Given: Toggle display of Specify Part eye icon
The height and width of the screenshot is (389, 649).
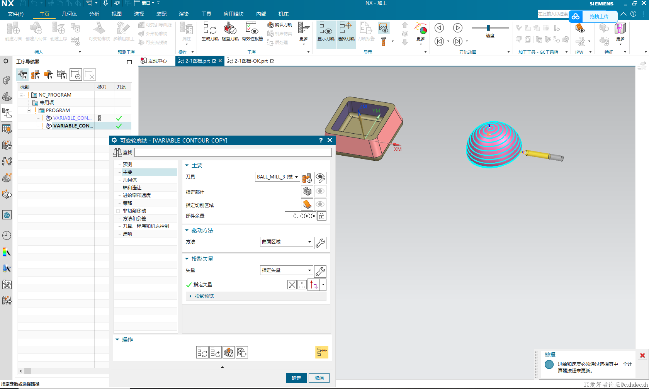Looking at the screenshot, I should tap(320, 191).
